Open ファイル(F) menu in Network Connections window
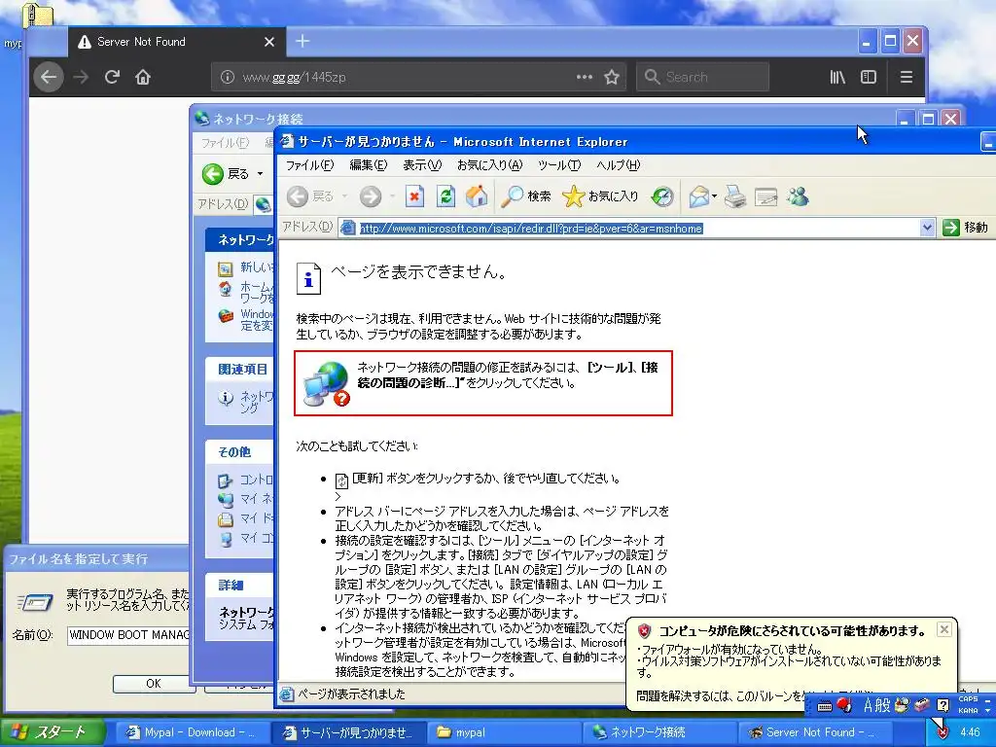 (225, 143)
